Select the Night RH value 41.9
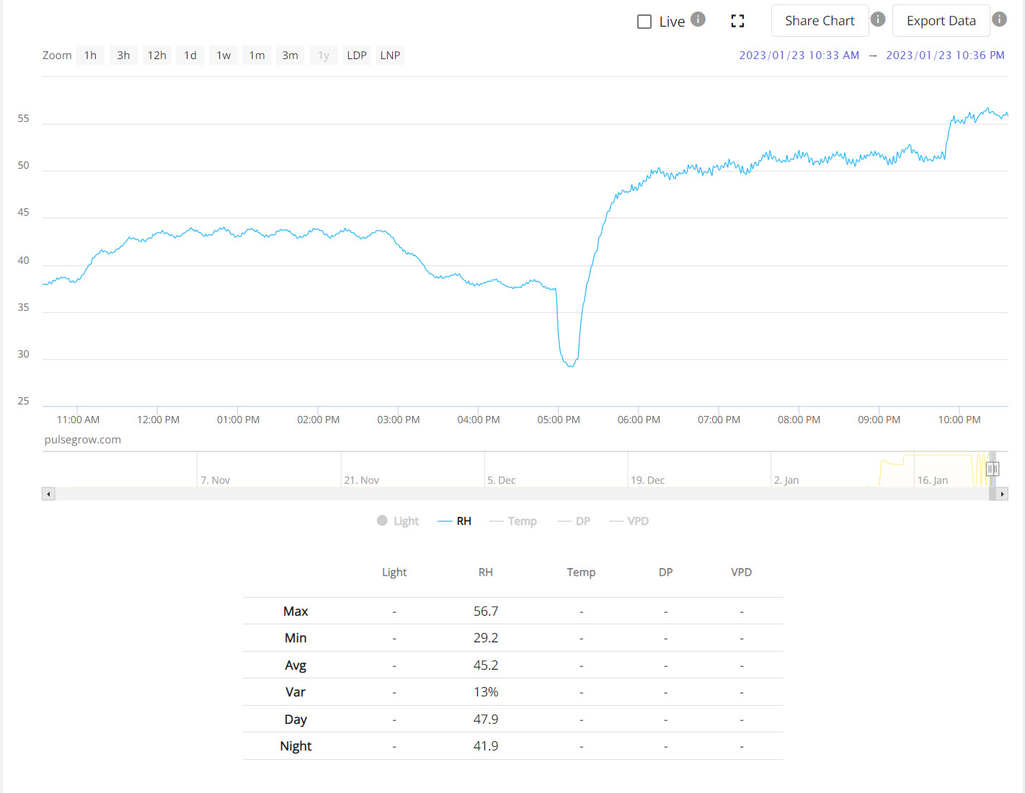The height and width of the screenshot is (793, 1025). pos(486,746)
